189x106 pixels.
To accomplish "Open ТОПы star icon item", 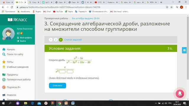I will click(x=4, y=62).
